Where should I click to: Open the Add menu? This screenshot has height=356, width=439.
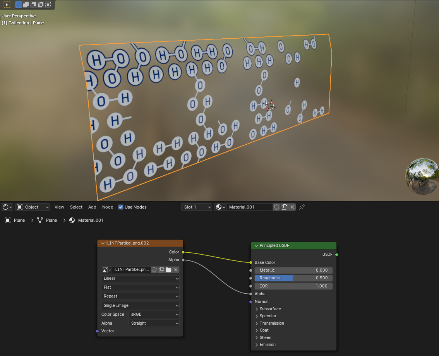(x=92, y=207)
